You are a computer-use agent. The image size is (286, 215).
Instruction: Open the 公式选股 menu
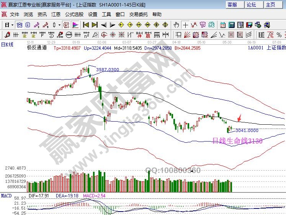pos(74,14)
